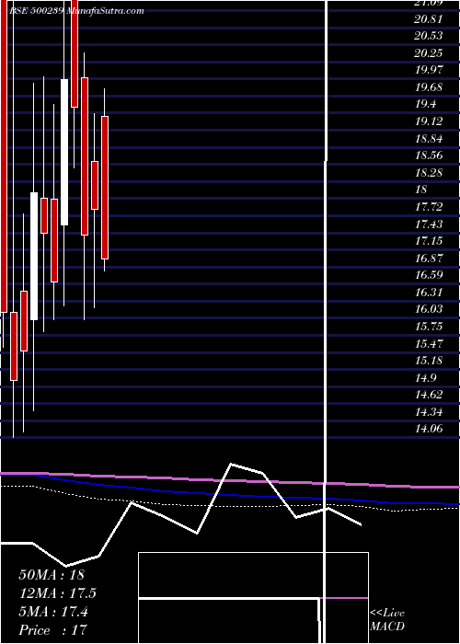Click the 15.75 price axis label
The width and height of the screenshot is (460, 644).
[x=429, y=326]
